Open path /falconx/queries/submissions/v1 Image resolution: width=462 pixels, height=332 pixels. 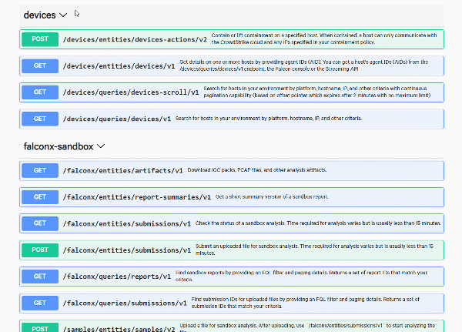[125, 303]
